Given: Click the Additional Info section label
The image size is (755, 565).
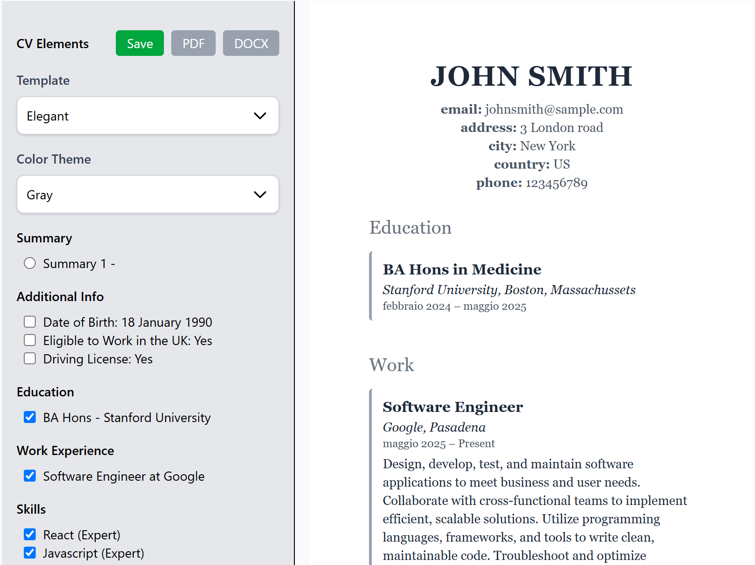Looking at the screenshot, I should coord(60,296).
